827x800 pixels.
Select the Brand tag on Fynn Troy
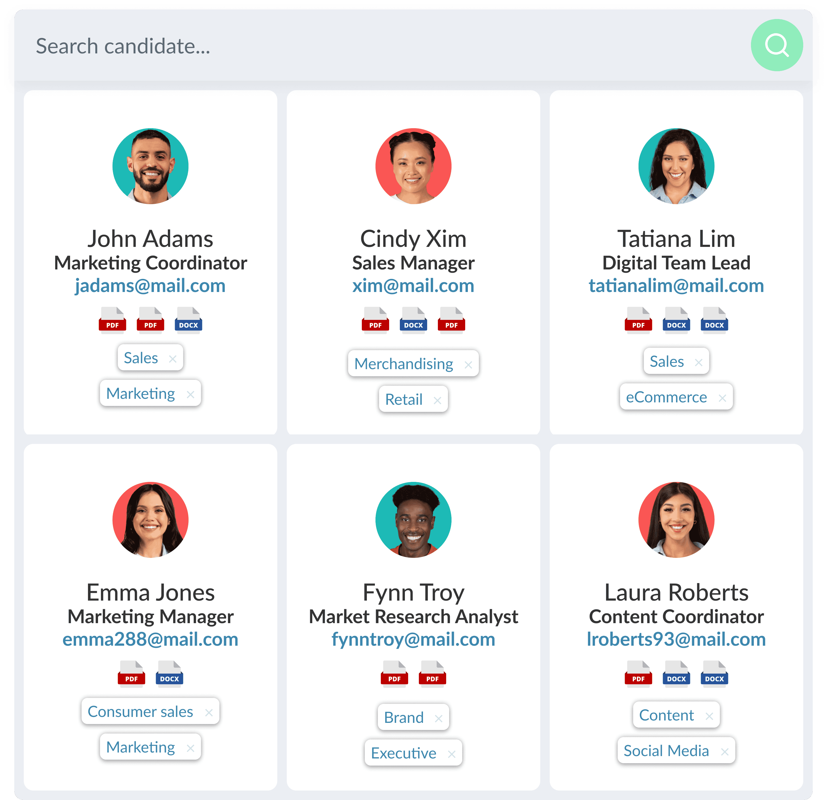point(404,718)
